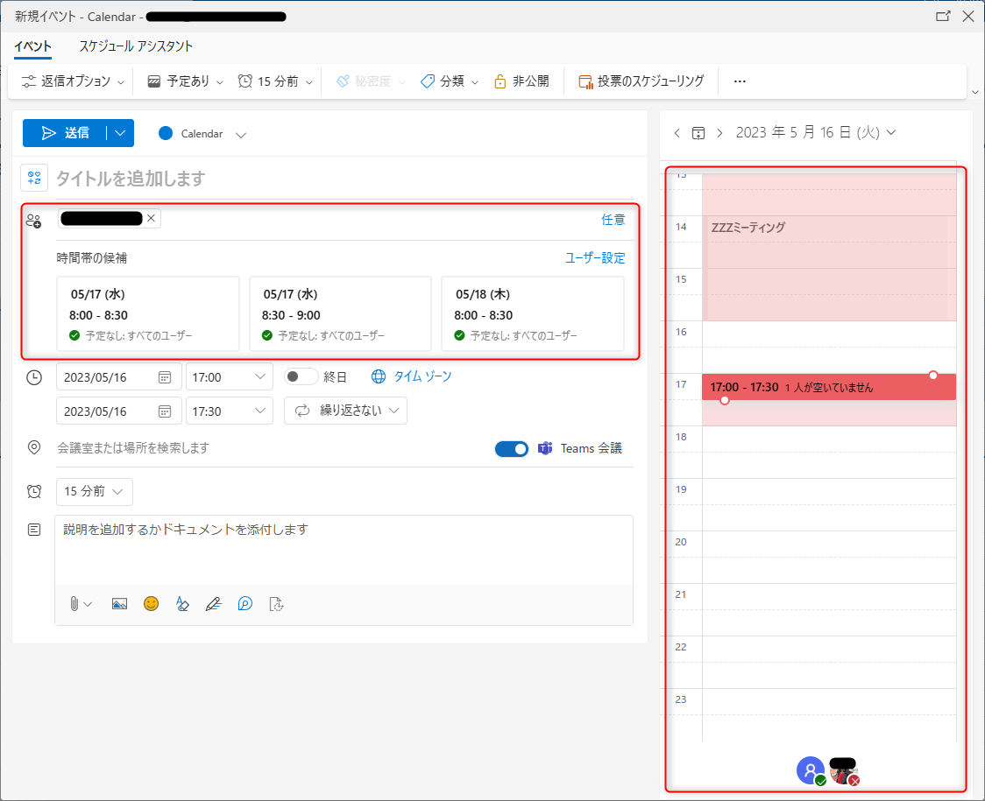The image size is (985, 801).
Task: Click the description text area
Action: click(x=344, y=550)
